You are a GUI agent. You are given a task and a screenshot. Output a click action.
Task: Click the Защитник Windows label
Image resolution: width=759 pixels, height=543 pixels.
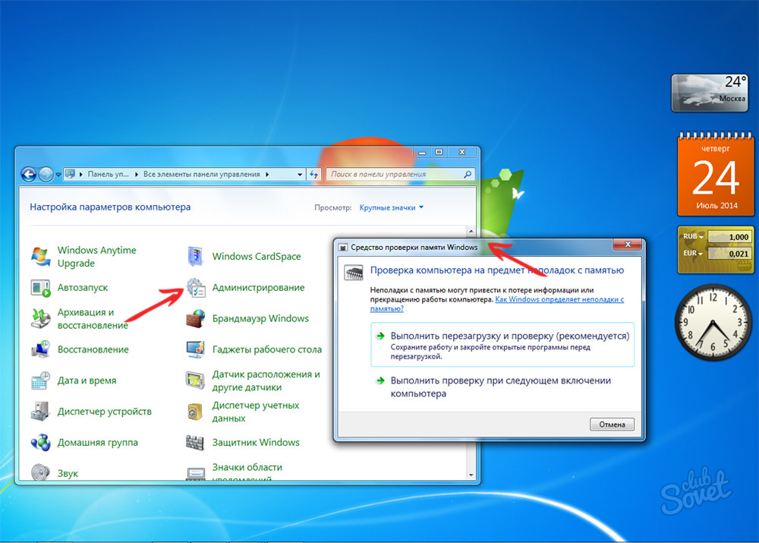coord(256,443)
